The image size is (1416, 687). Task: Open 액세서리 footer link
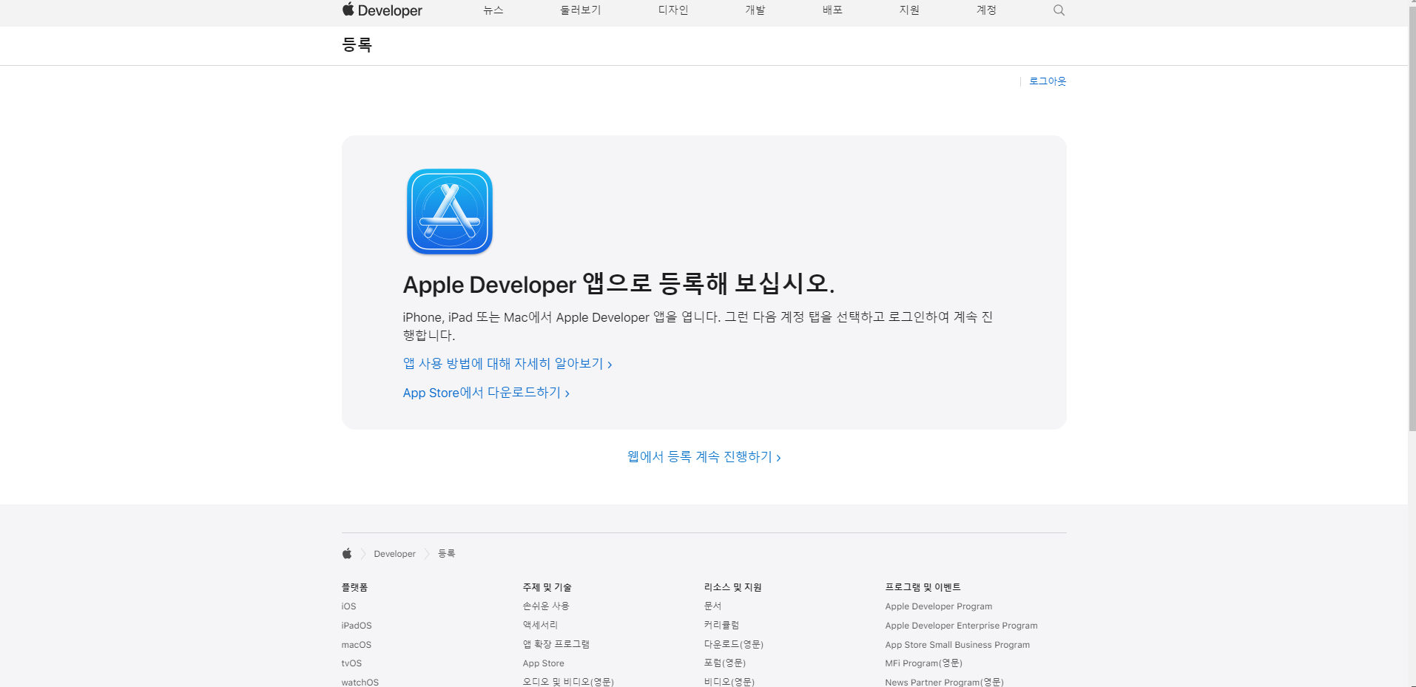[540, 625]
